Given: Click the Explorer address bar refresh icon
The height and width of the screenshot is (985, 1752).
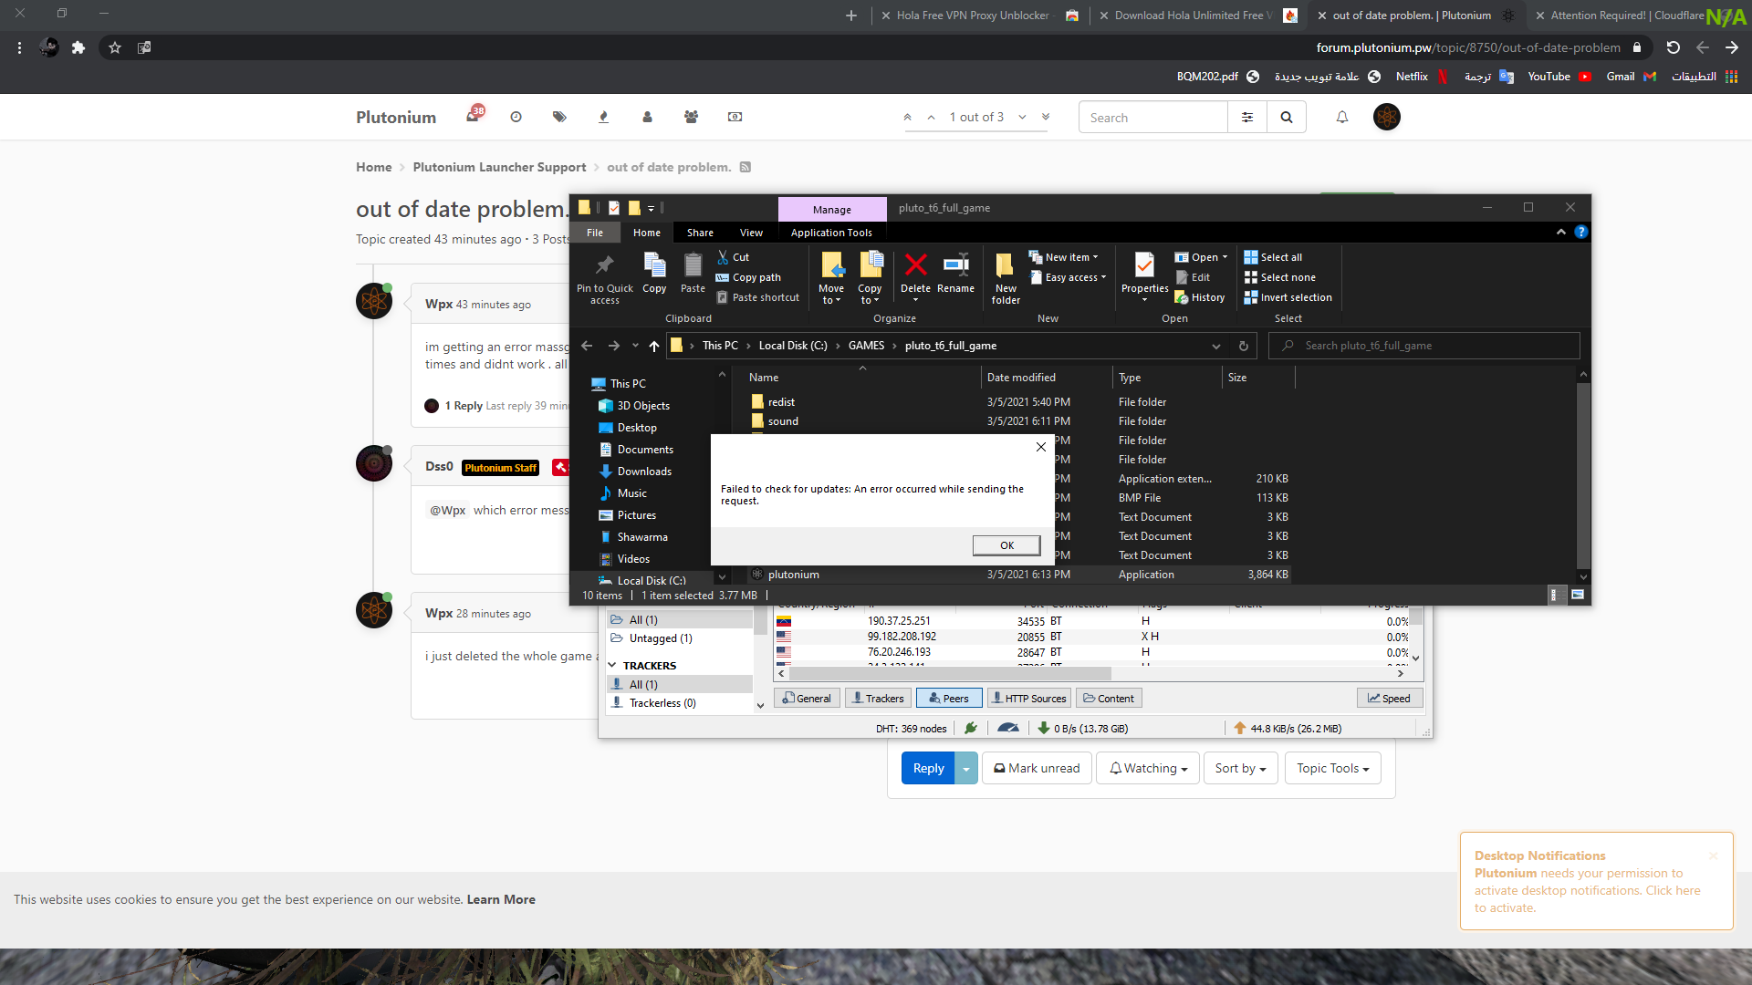Looking at the screenshot, I should pyautogui.click(x=1243, y=346).
